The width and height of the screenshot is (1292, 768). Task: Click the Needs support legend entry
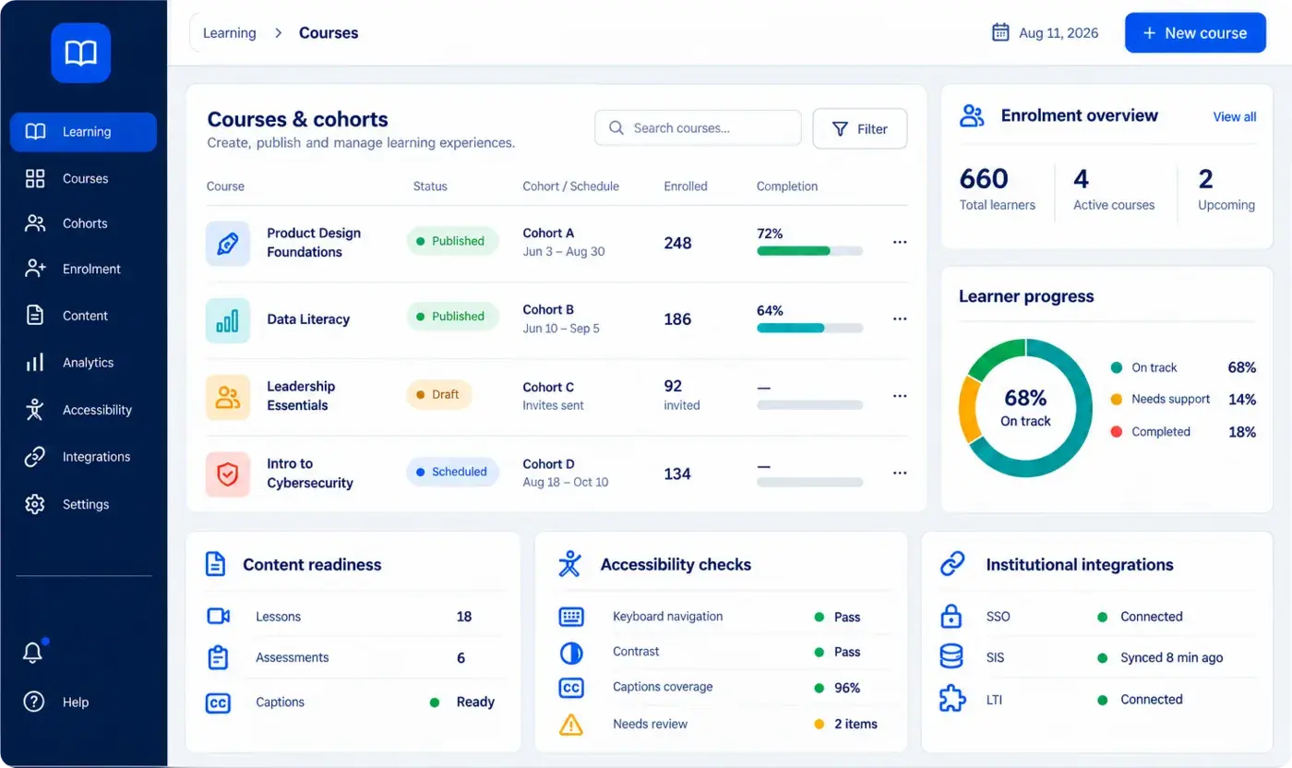pos(1183,400)
